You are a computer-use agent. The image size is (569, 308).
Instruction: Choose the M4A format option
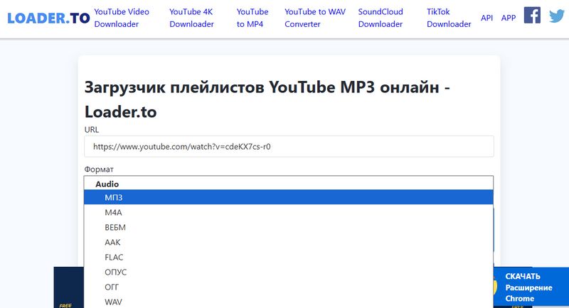pos(289,212)
